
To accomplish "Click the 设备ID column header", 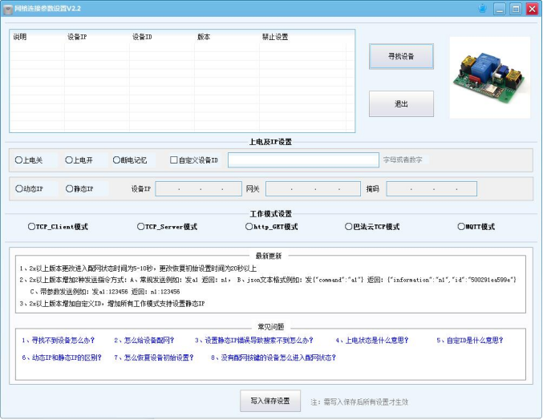I will click(x=162, y=37).
